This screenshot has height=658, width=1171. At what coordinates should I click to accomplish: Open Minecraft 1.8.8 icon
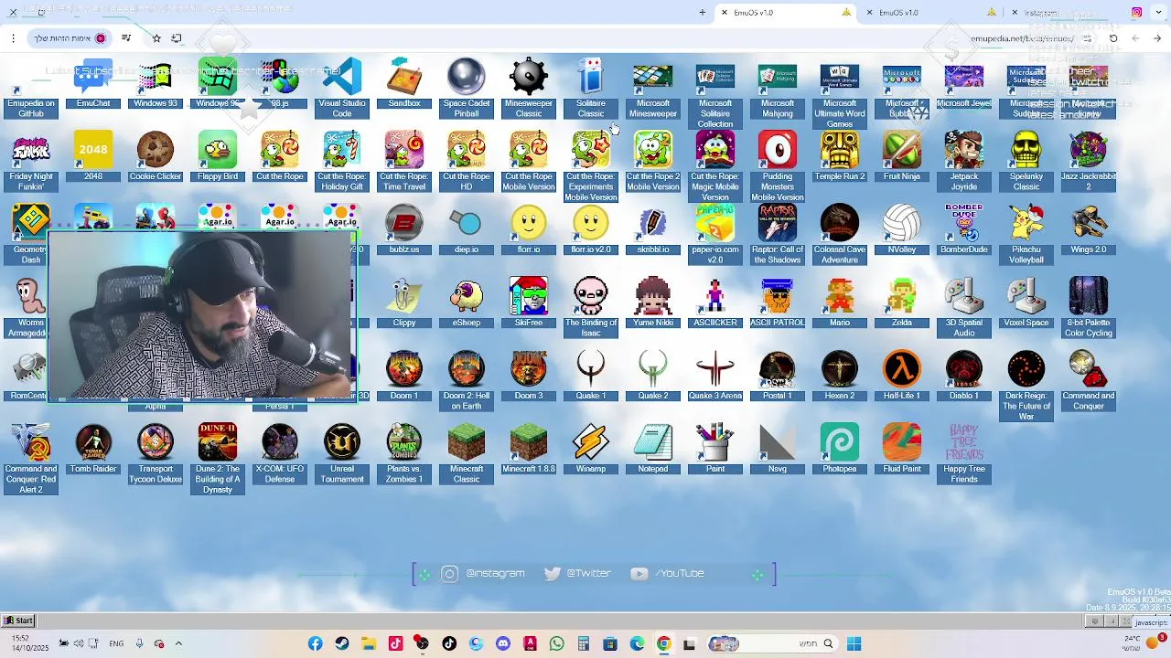pyautogui.click(x=529, y=450)
